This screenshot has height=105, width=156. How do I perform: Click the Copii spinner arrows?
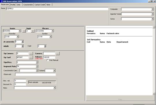(45, 46)
